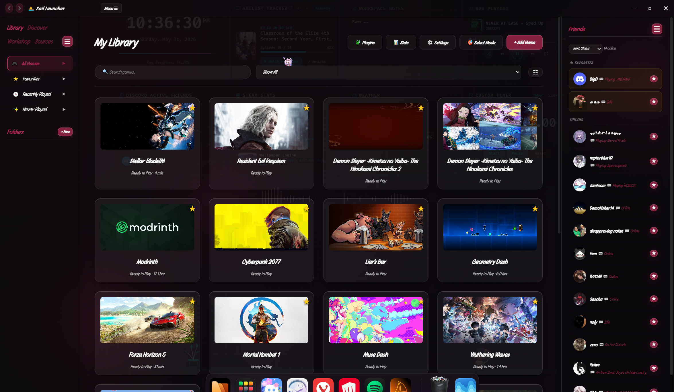
Task: Open the Workshop tab
Action: [x=19, y=42]
